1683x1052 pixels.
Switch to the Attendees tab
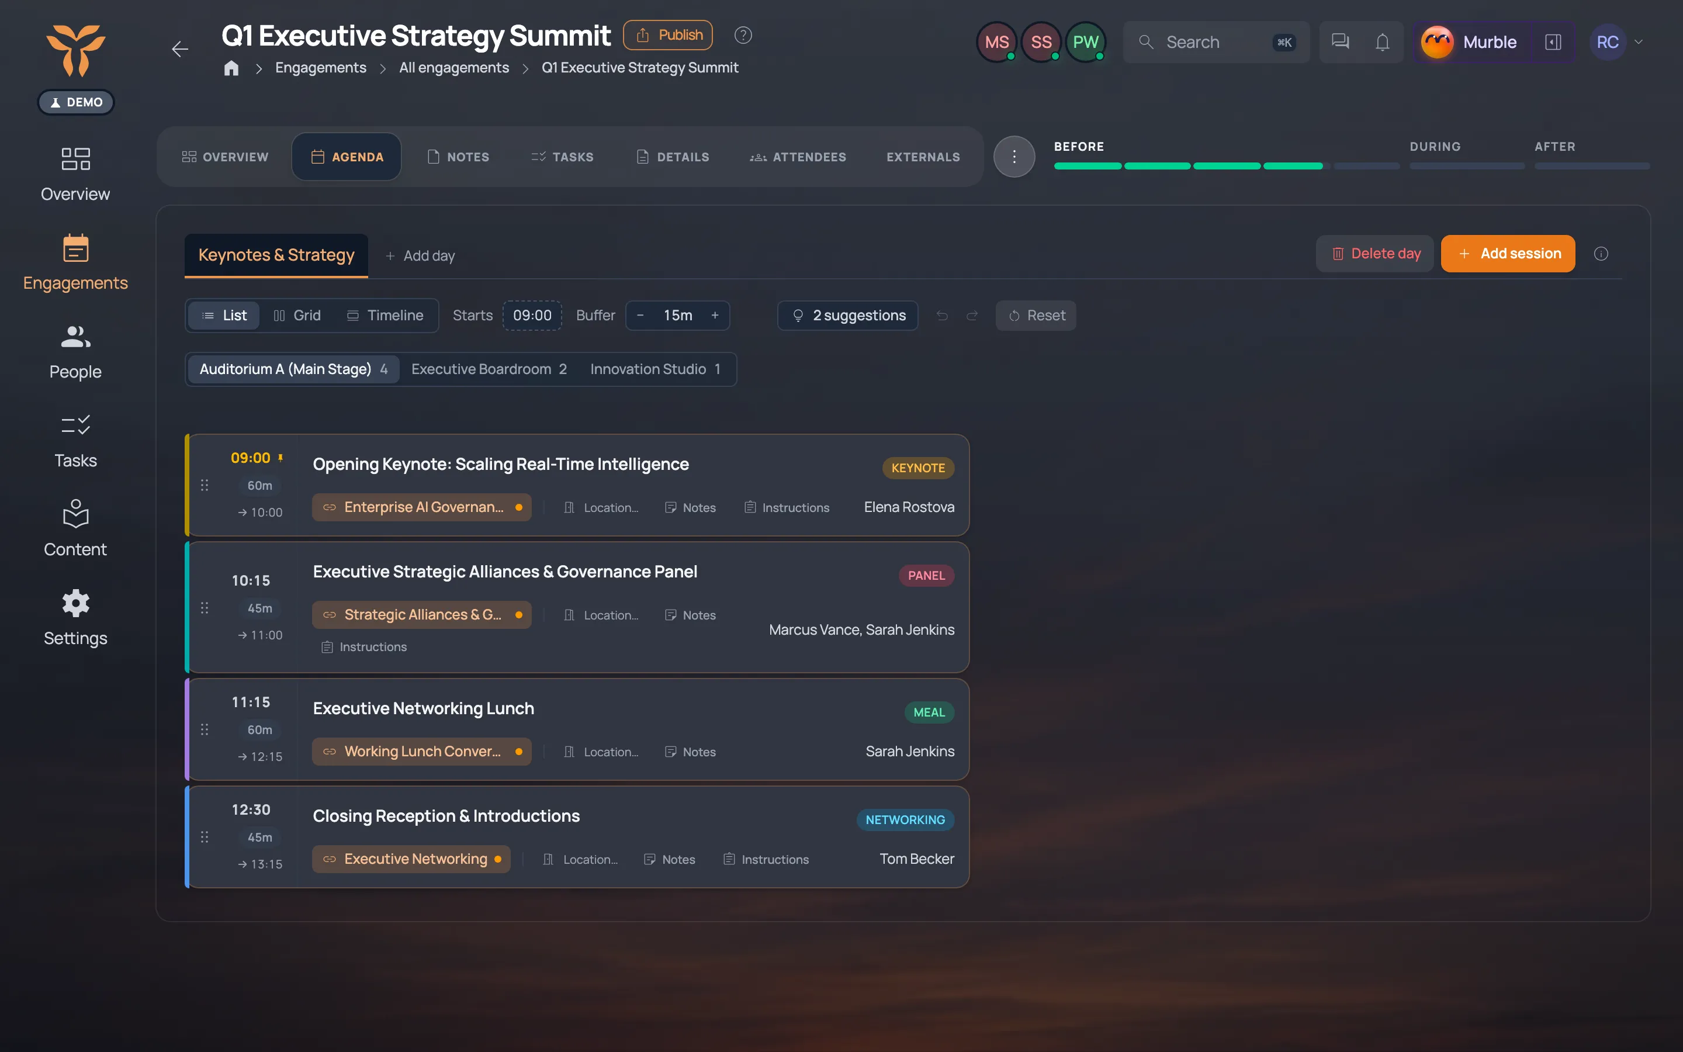pyautogui.click(x=798, y=157)
